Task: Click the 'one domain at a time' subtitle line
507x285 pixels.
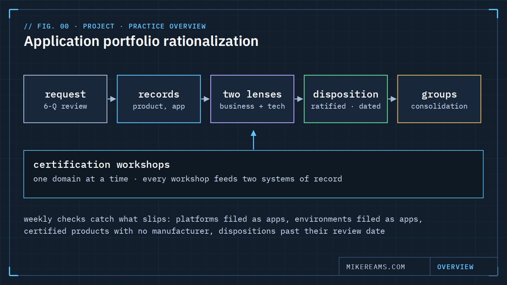Action: click(x=188, y=179)
